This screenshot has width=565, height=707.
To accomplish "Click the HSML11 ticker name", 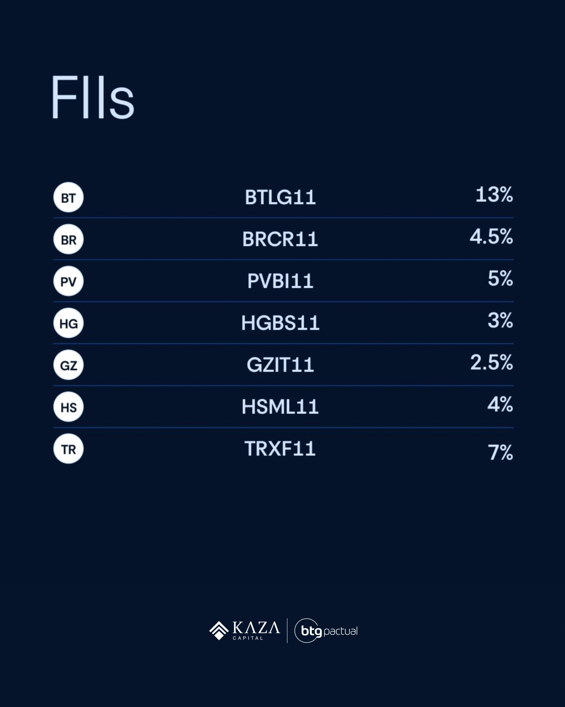I will coord(280,407).
